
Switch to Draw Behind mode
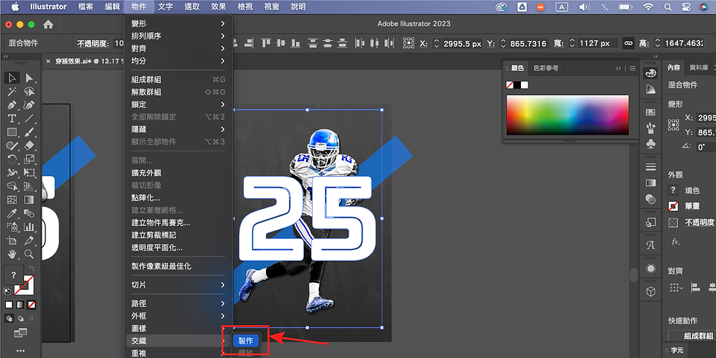coord(20,319)
